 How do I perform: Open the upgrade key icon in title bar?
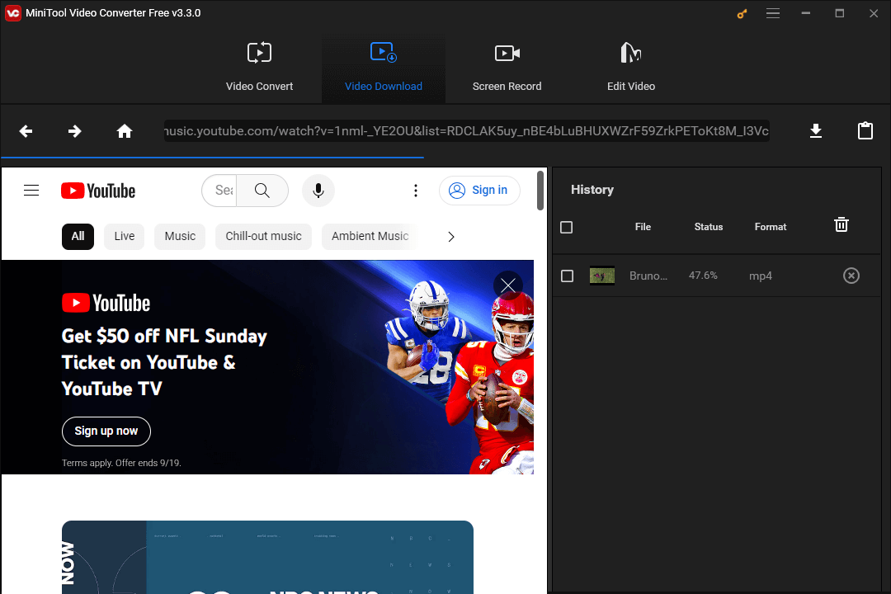point(741,13)
